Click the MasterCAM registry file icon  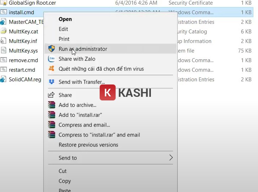(3, 22)
